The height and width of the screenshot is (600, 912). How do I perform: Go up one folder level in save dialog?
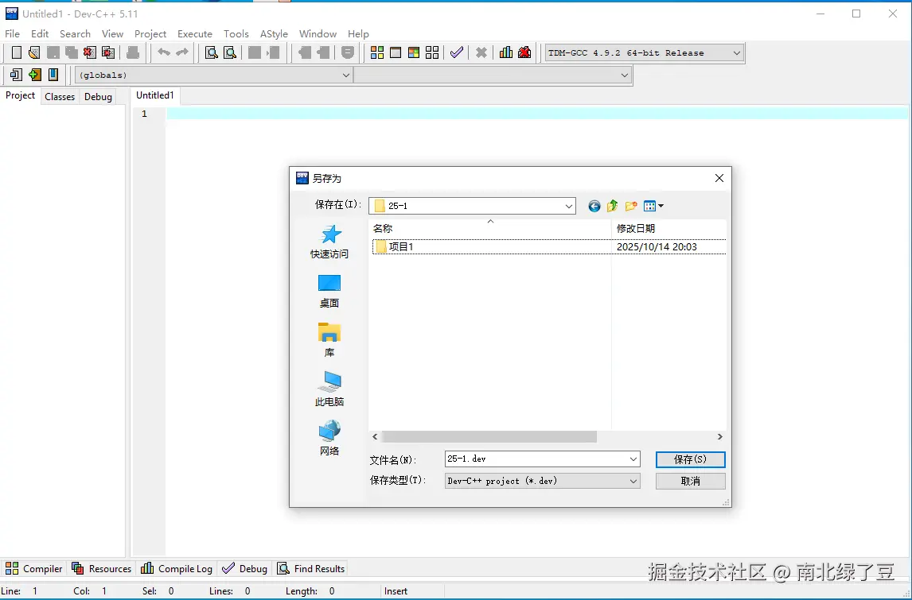point(612,206)
